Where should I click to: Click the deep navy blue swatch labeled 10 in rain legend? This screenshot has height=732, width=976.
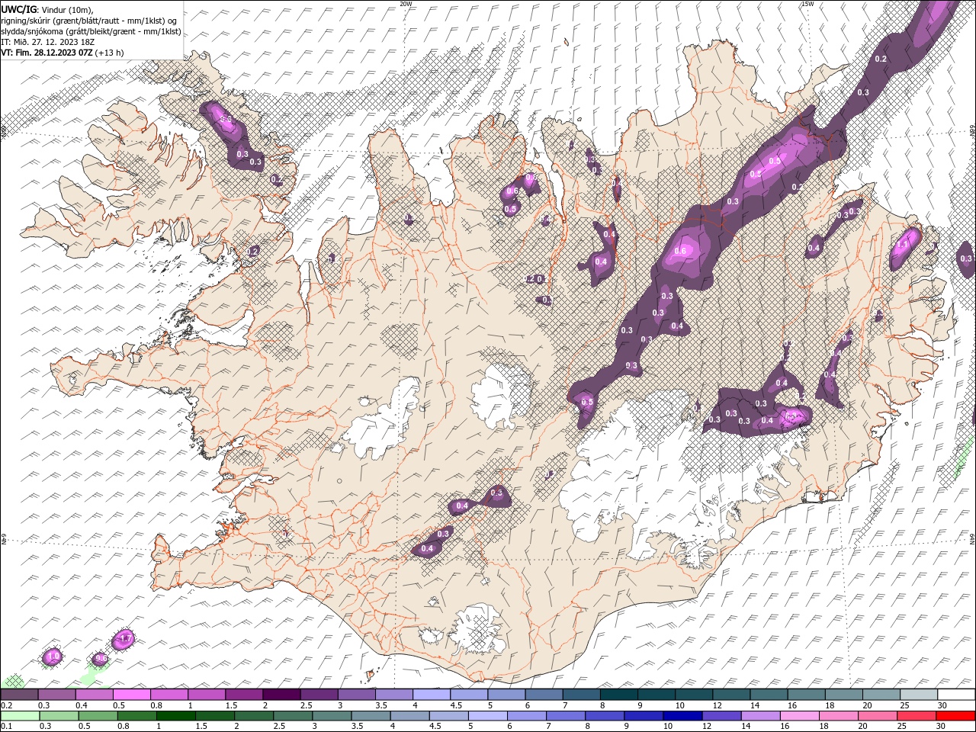682,716
